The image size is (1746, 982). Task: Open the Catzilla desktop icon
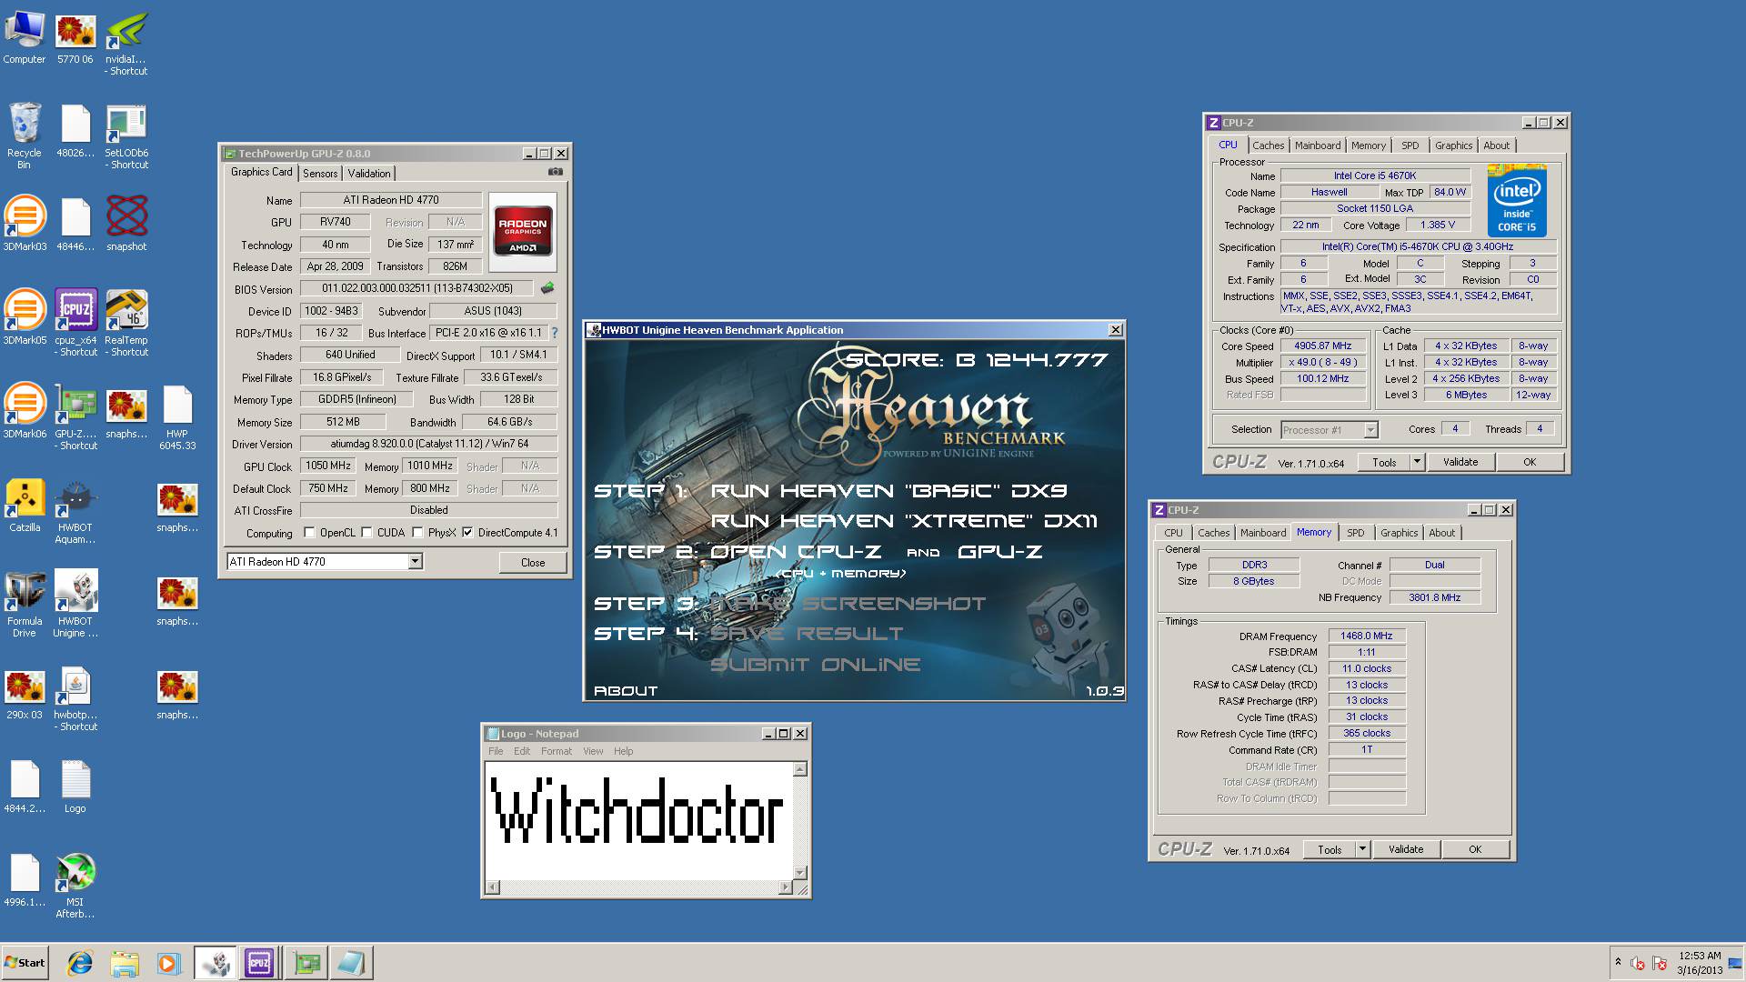(x=25, y=505)
